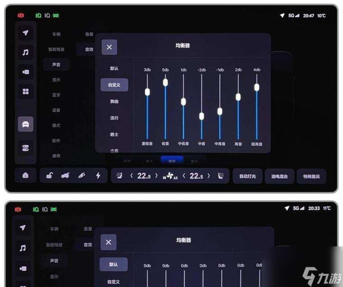The width and height of the screenshot is (343, 287).
Task: Open the toggle switches icon in sidebar
Action: pyautogui.click(x=26, y=148)
